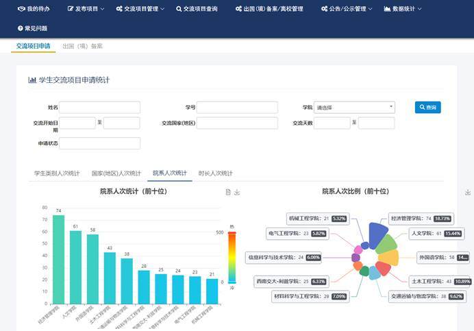Click the 出国(境)备案/离校管理 gears icon
Viewport: 474px width, 331px height.
click(x=238, y=9)
